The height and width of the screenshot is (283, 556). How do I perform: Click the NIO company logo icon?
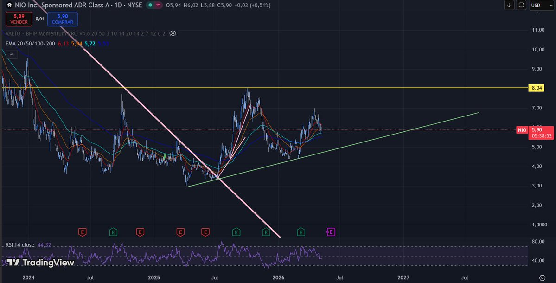[9, 5]
